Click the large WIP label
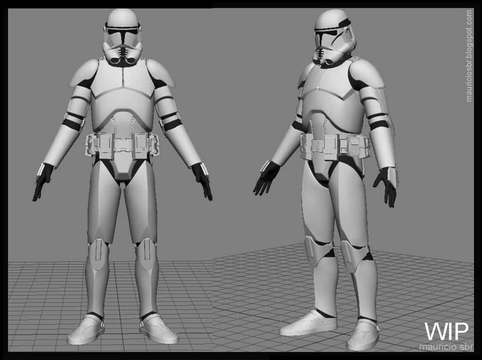The width and height of the screenshot is (482, 360). click(446, 331)
